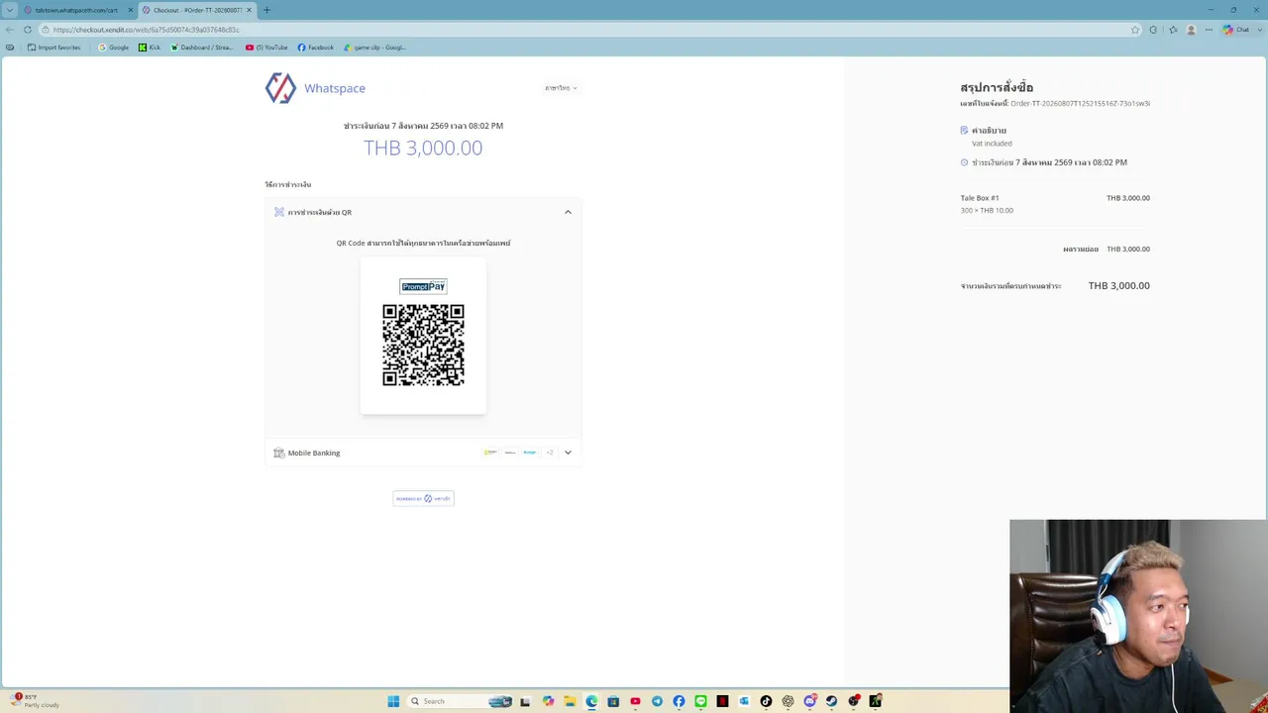Click the PromptPay QR code image
Screen dimensions: 1268x713
423,345
